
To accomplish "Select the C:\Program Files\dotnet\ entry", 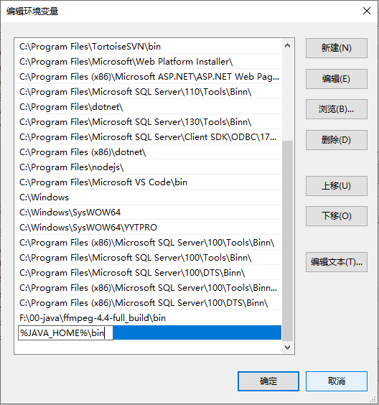I will [x=148, y=107].
